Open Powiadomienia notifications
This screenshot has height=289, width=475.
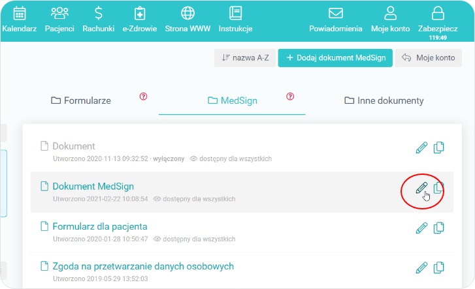[x=336, y=20]
